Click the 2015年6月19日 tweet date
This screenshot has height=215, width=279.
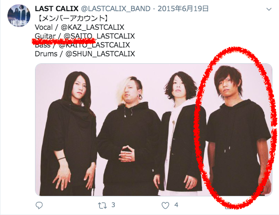pos(183,9)
